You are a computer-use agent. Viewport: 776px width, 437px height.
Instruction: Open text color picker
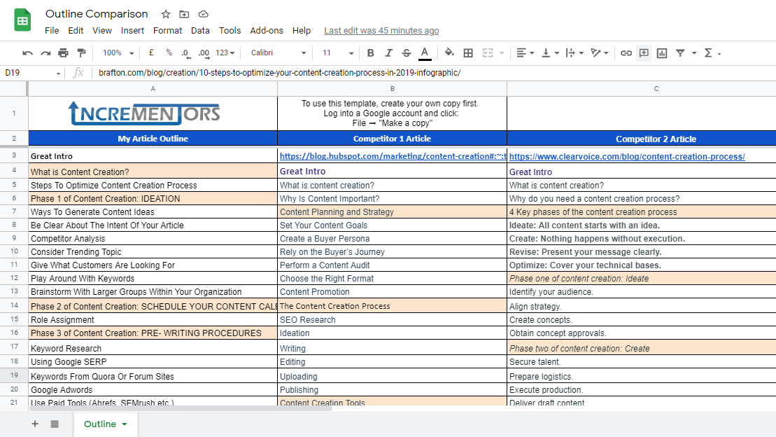(x=424, y=53)
